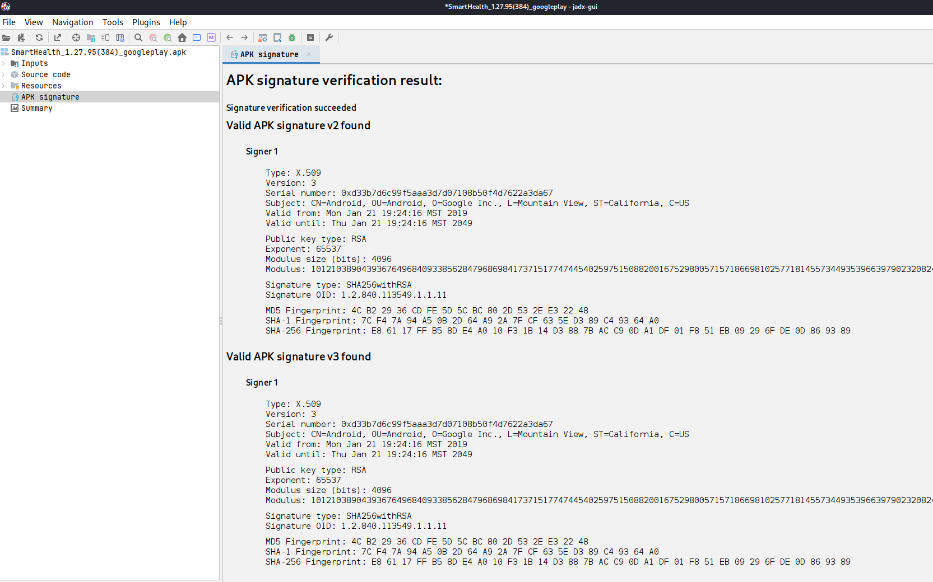Click the Open file toolbar icon
This screenshot has width=933, height=582.
click(x=6, y=37)
